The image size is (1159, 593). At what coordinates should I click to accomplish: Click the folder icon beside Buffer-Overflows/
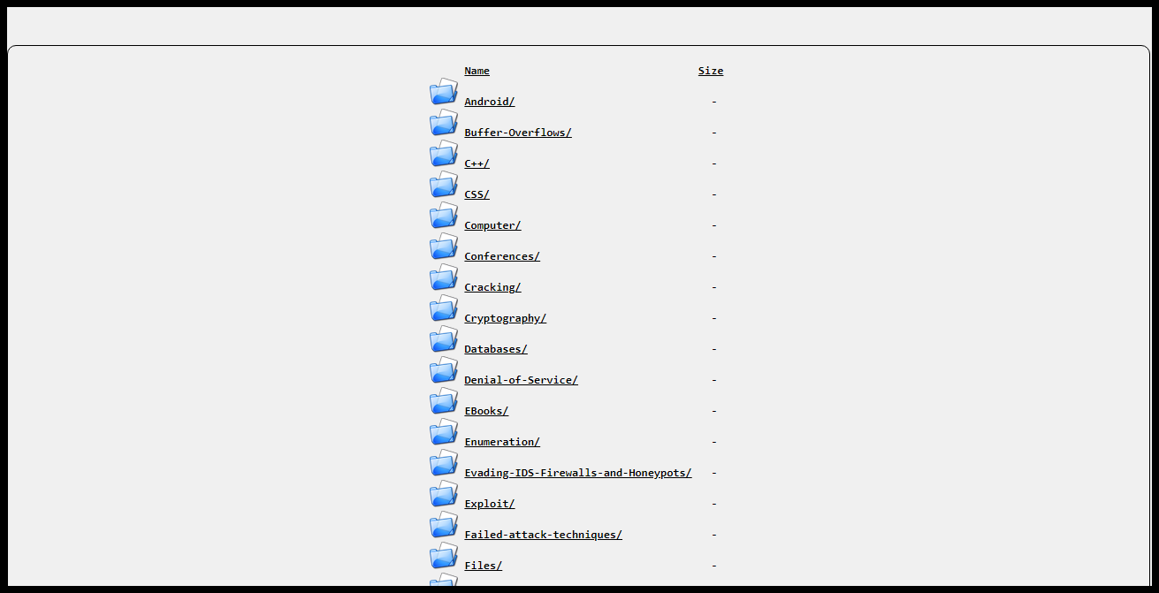click(x=444, y=123)
